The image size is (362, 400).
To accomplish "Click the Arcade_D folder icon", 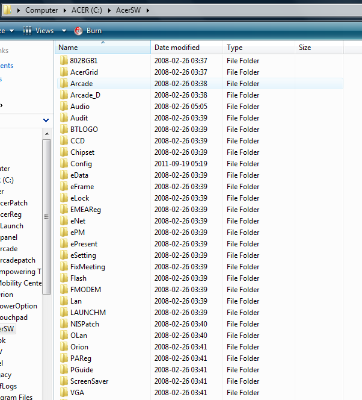I will 64,95.
